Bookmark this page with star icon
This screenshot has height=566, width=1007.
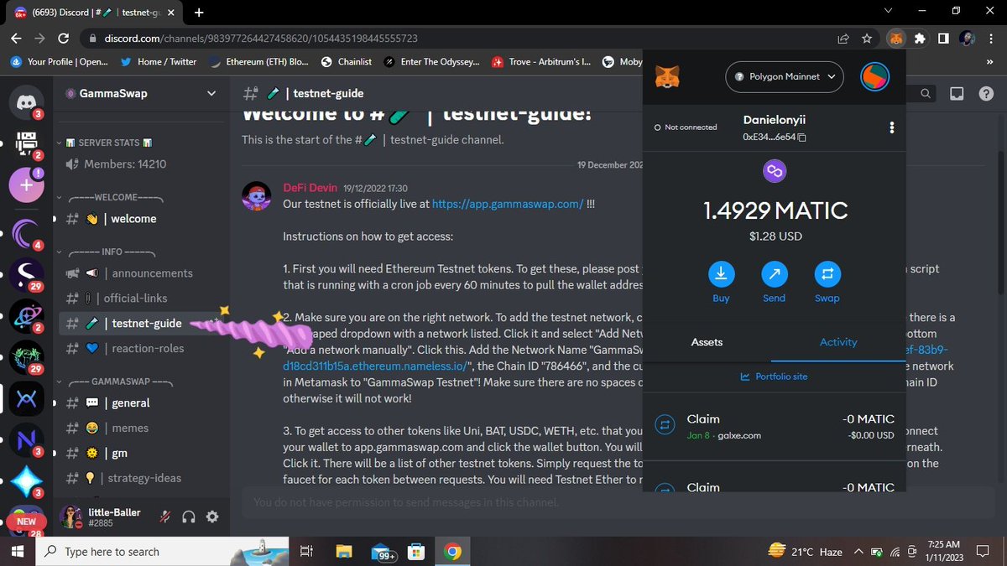pyautogui.click(x=866, y=39)
